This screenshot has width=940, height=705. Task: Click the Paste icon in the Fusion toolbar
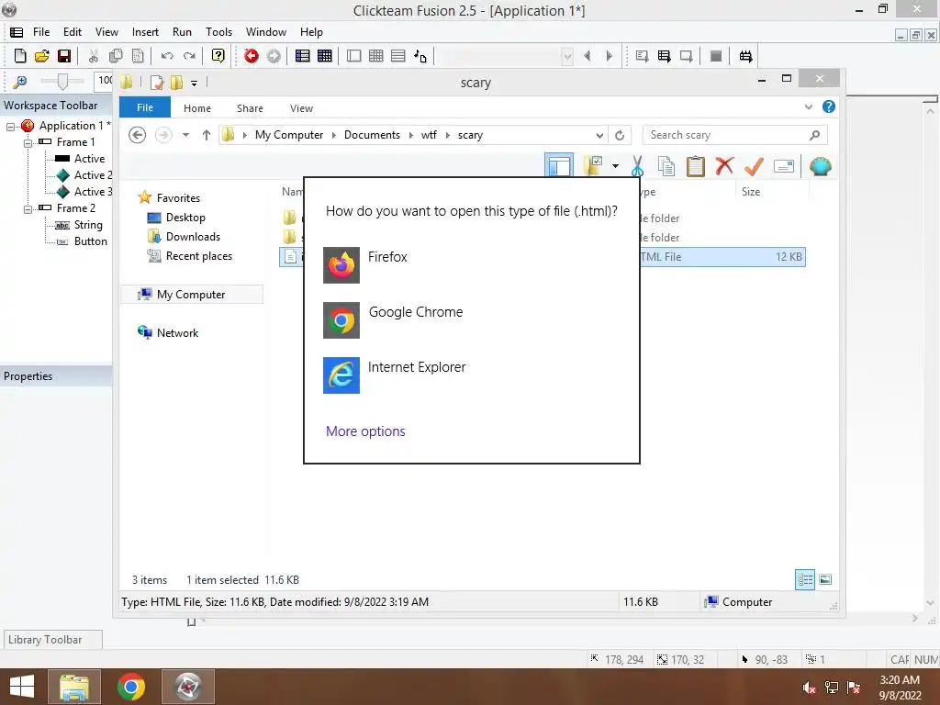pos(138,56)
